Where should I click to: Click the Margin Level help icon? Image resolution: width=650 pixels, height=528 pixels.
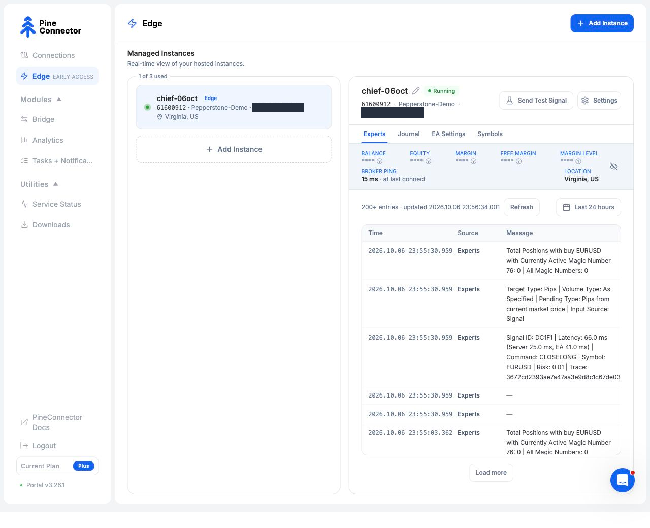point(578,161)
